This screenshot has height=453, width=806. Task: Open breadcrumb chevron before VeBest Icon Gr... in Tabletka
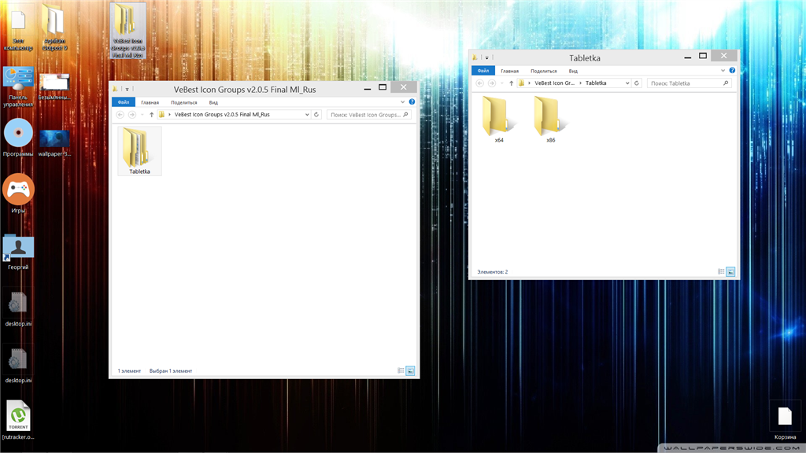click(530, 83)
